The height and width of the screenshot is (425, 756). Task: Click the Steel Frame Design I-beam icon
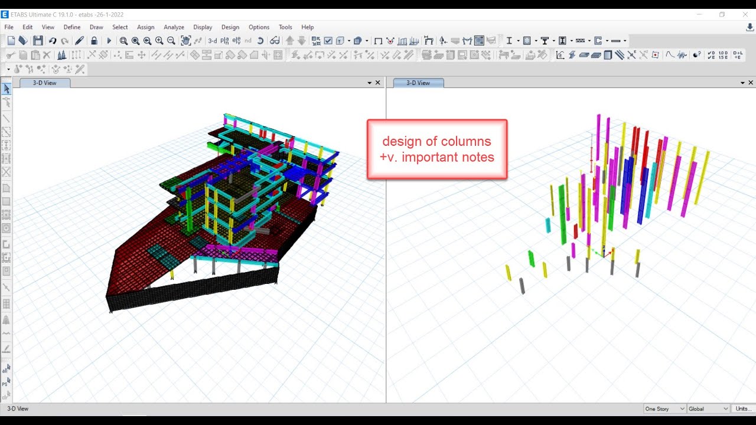tap(509, 41)
